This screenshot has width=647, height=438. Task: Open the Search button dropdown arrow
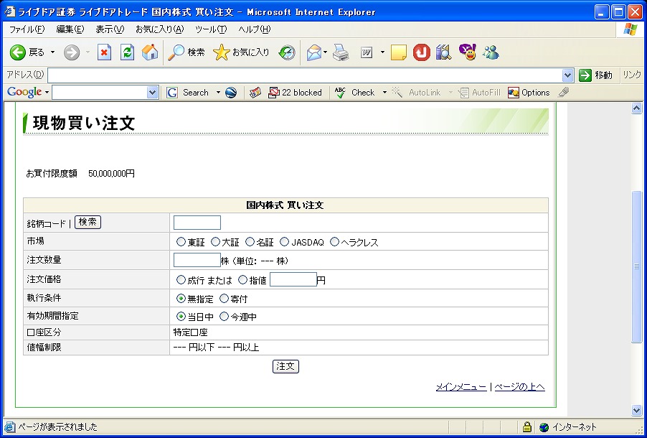[218, 93]
